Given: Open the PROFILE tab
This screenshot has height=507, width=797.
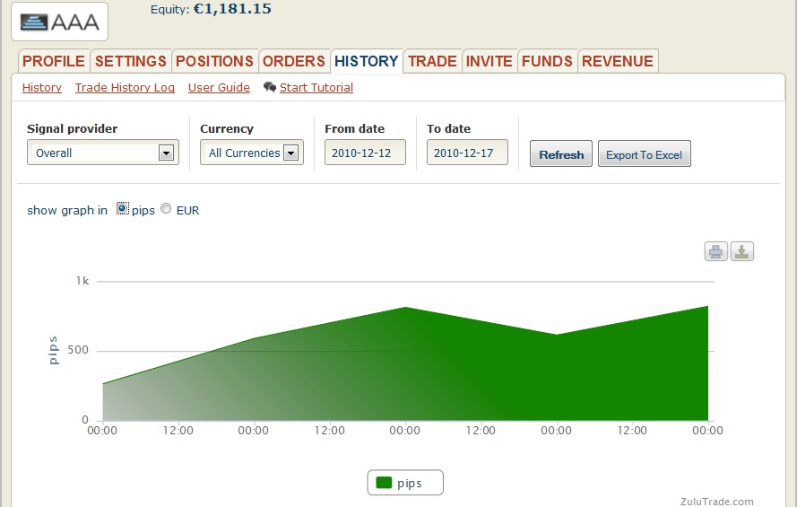Looking at the screenshot, I should click(54, 61).
